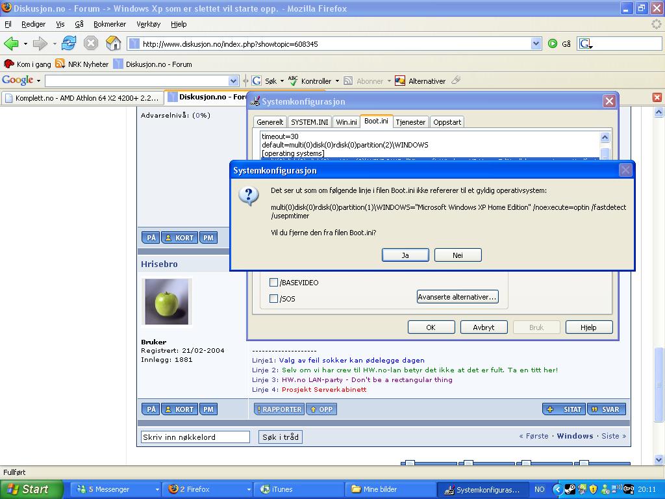Click the Søk i tråd button
Image resolution: width=665 pixels, height=499 pixels.
point(281,437)
